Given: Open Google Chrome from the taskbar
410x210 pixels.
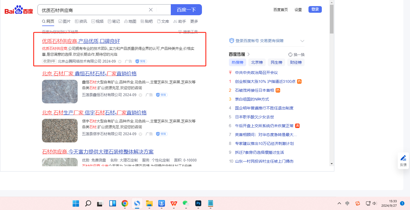Looking at the screenshot, I should [x=125, y=204].
